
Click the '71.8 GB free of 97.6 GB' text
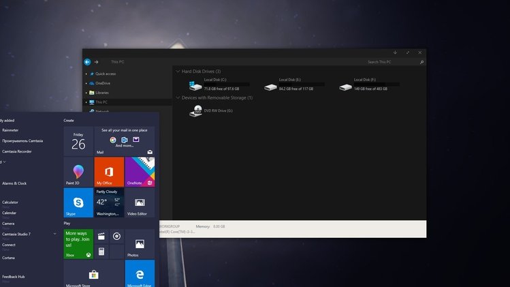[221, 89]
